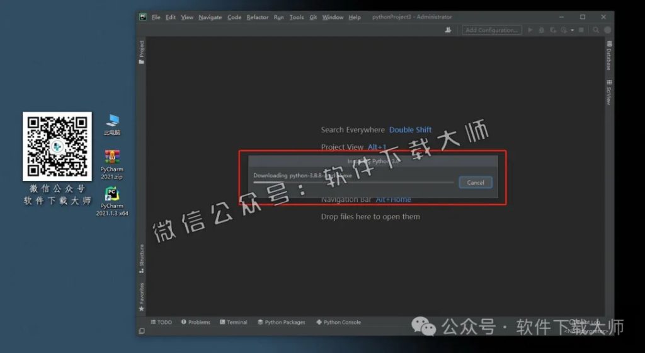Open the Tools menu

(296, 17)
